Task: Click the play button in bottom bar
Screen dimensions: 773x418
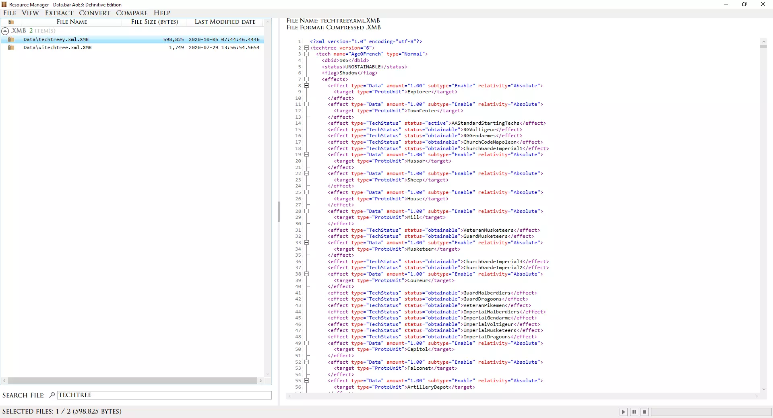Action: click(623, 412)
